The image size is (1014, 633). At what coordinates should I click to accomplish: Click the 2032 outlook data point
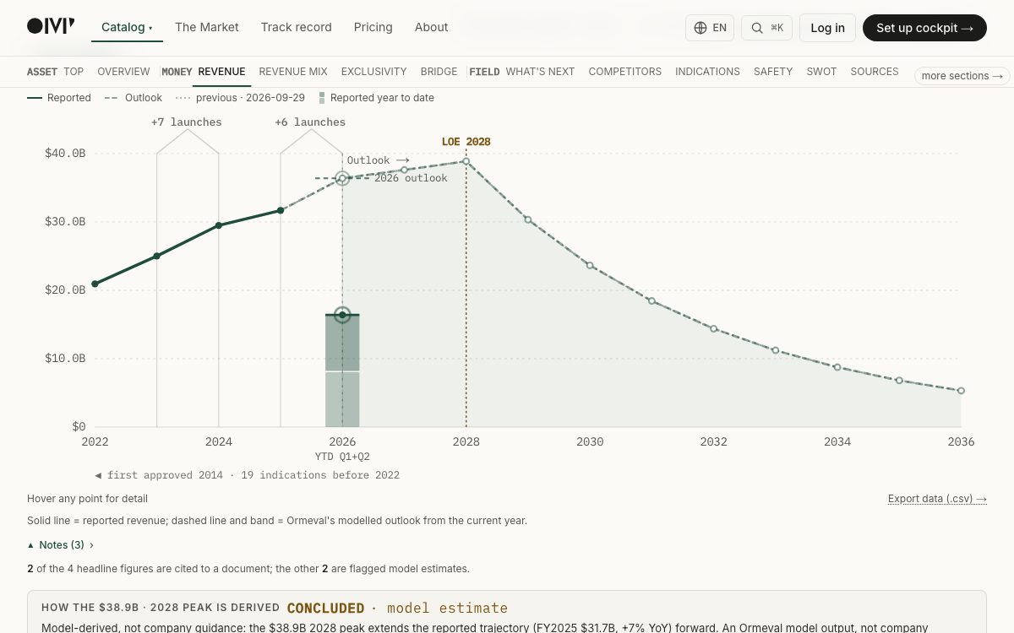[x=713, y=328]
